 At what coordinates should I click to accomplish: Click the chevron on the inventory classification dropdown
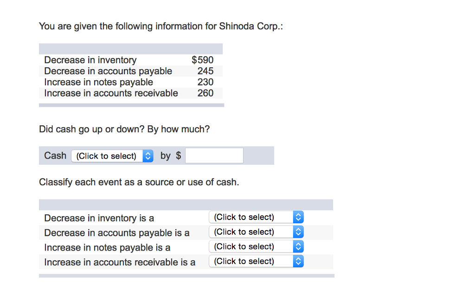[x=299, y=217]
